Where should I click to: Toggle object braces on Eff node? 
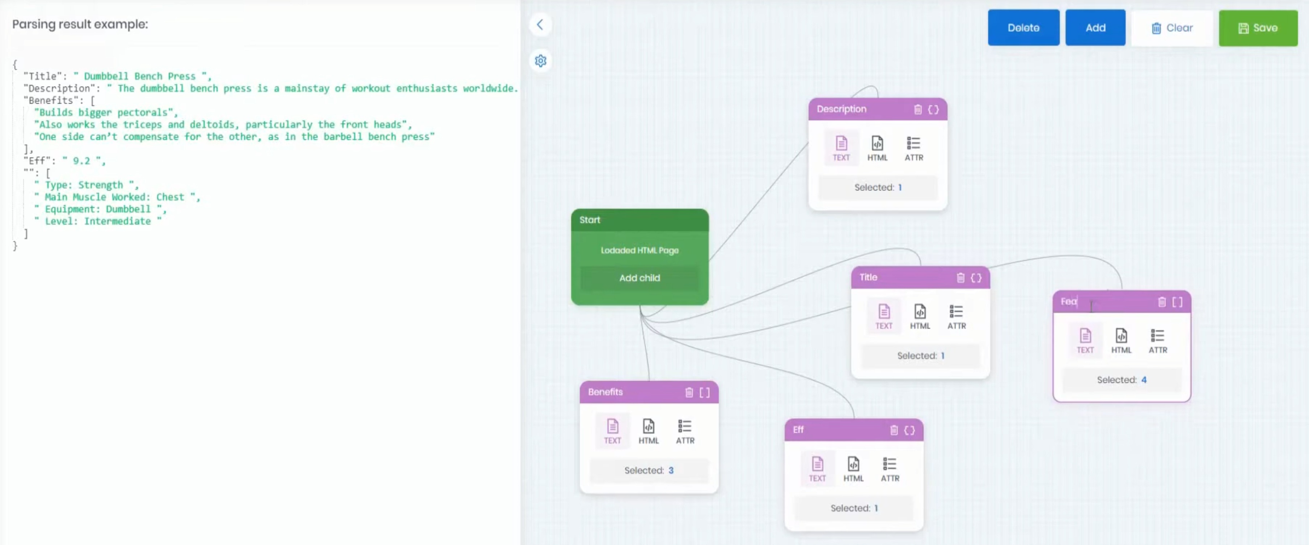[x=909, y=430]
